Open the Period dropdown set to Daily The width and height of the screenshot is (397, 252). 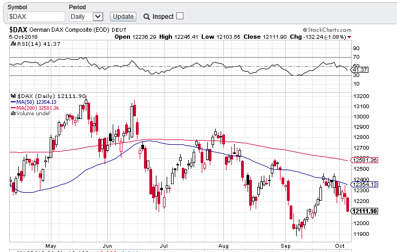(86, 17)
